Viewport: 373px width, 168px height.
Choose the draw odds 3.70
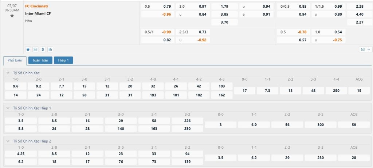tap(224, 22)
